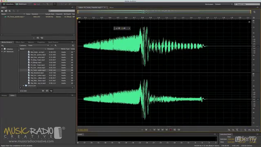Create new file icon in Files panel
This screenshot has width=261, height=147.
(10, 11)
